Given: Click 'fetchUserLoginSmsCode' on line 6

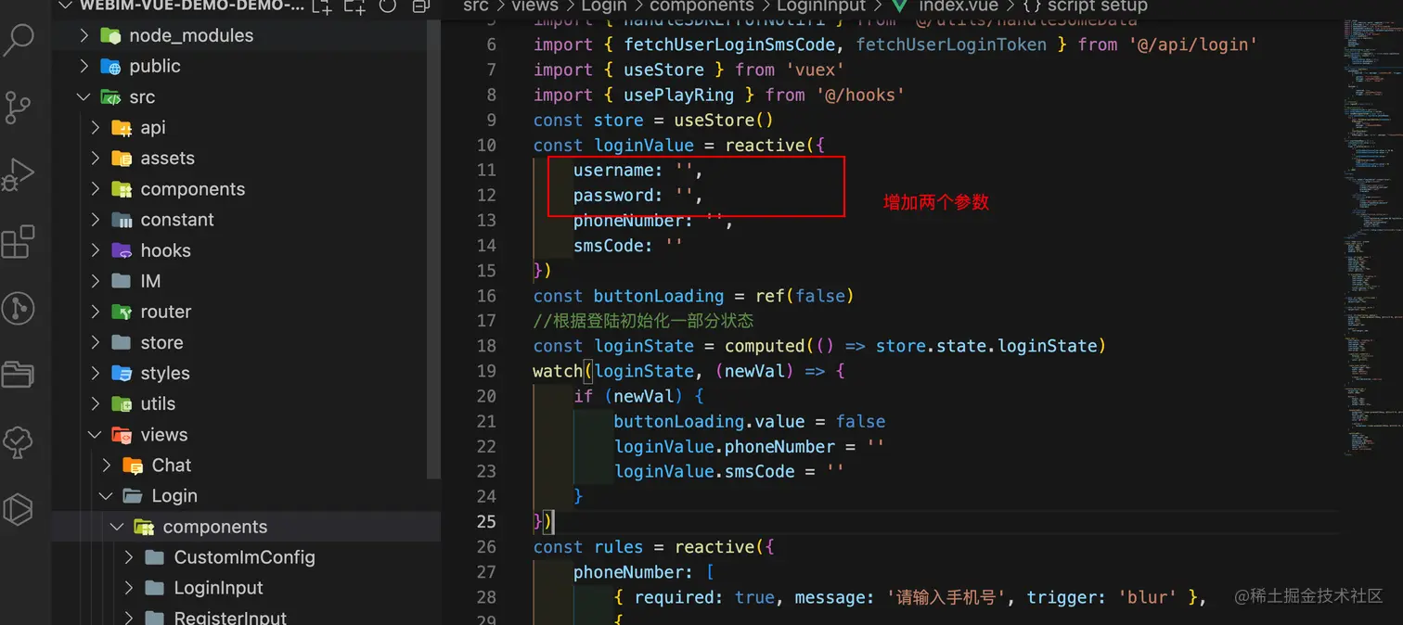Looking at the screenshot, I should pos(729,45).
